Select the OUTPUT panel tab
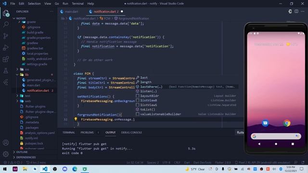Viewport: 308px width, 173px height. (110, 133)
